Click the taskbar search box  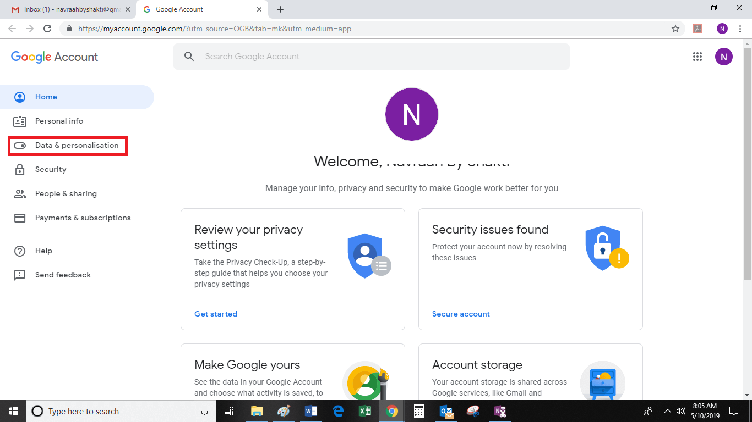point(121,411)
